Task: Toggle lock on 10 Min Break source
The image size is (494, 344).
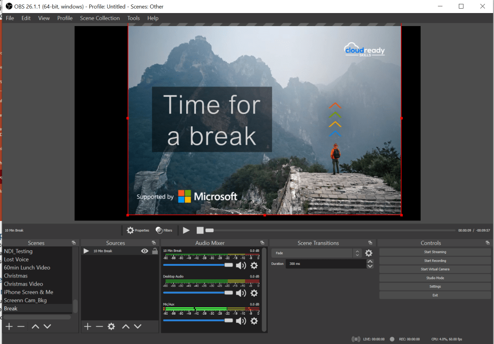Action: pos(155,251)
